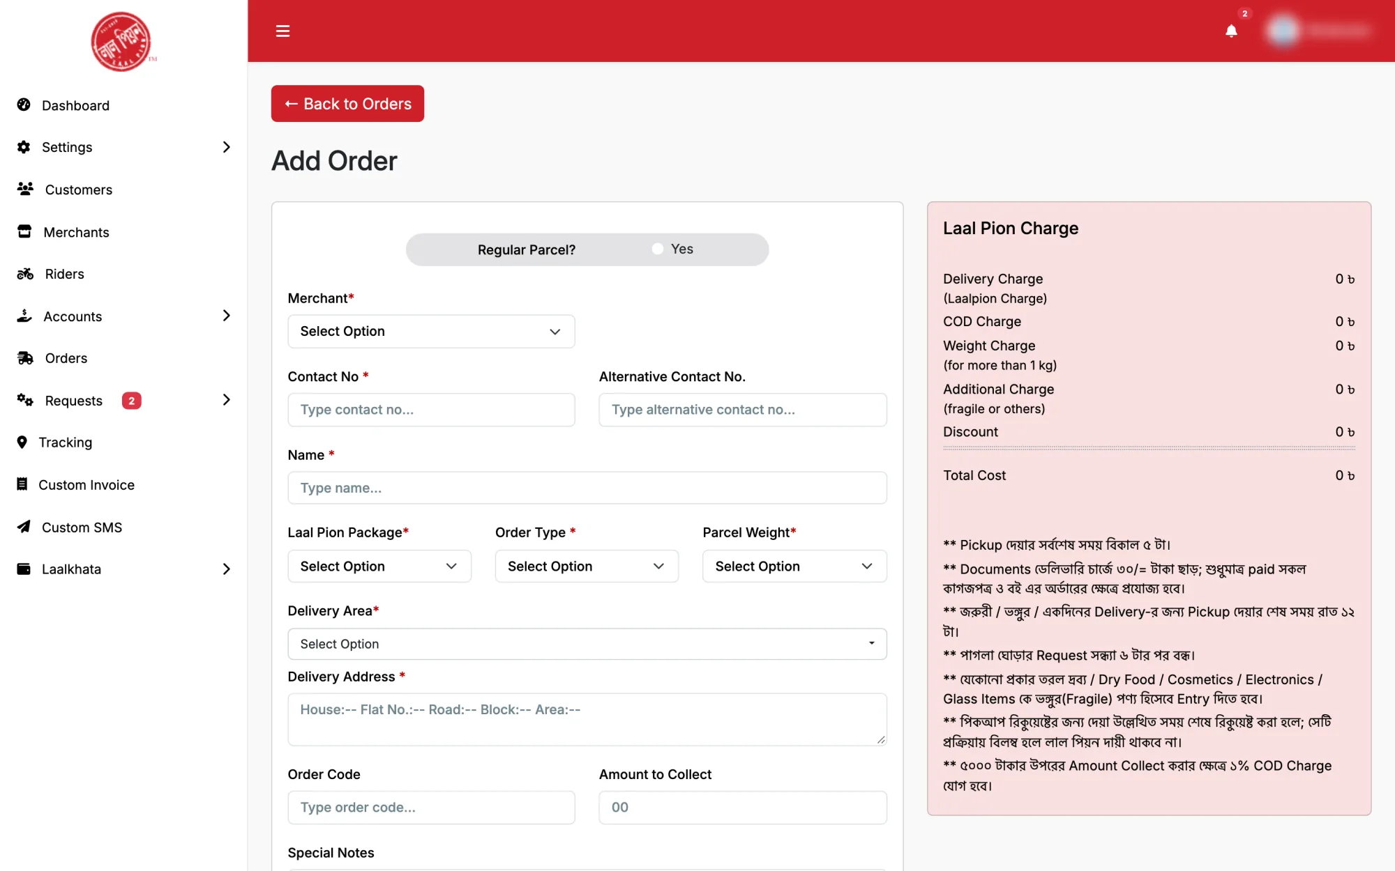The width and height of the screenshot is (1395, 871).
Task: Click the Delivery Address textarea
Action: coord(587,719)
